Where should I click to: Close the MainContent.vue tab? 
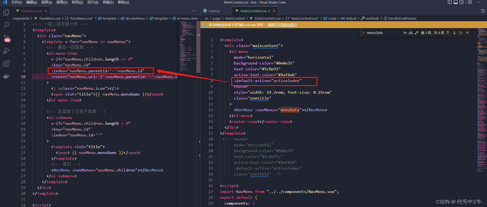pyautogui.click(x=274, y=11)
